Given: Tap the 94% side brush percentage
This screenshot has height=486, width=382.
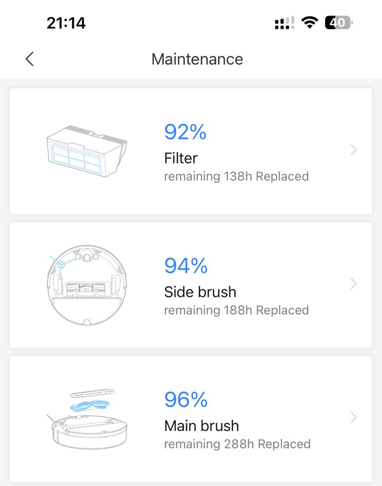Looking at the screenshot, I should [186, 266].
